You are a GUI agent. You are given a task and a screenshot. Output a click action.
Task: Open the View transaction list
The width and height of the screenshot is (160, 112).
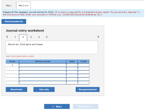(x=14, y=21)
